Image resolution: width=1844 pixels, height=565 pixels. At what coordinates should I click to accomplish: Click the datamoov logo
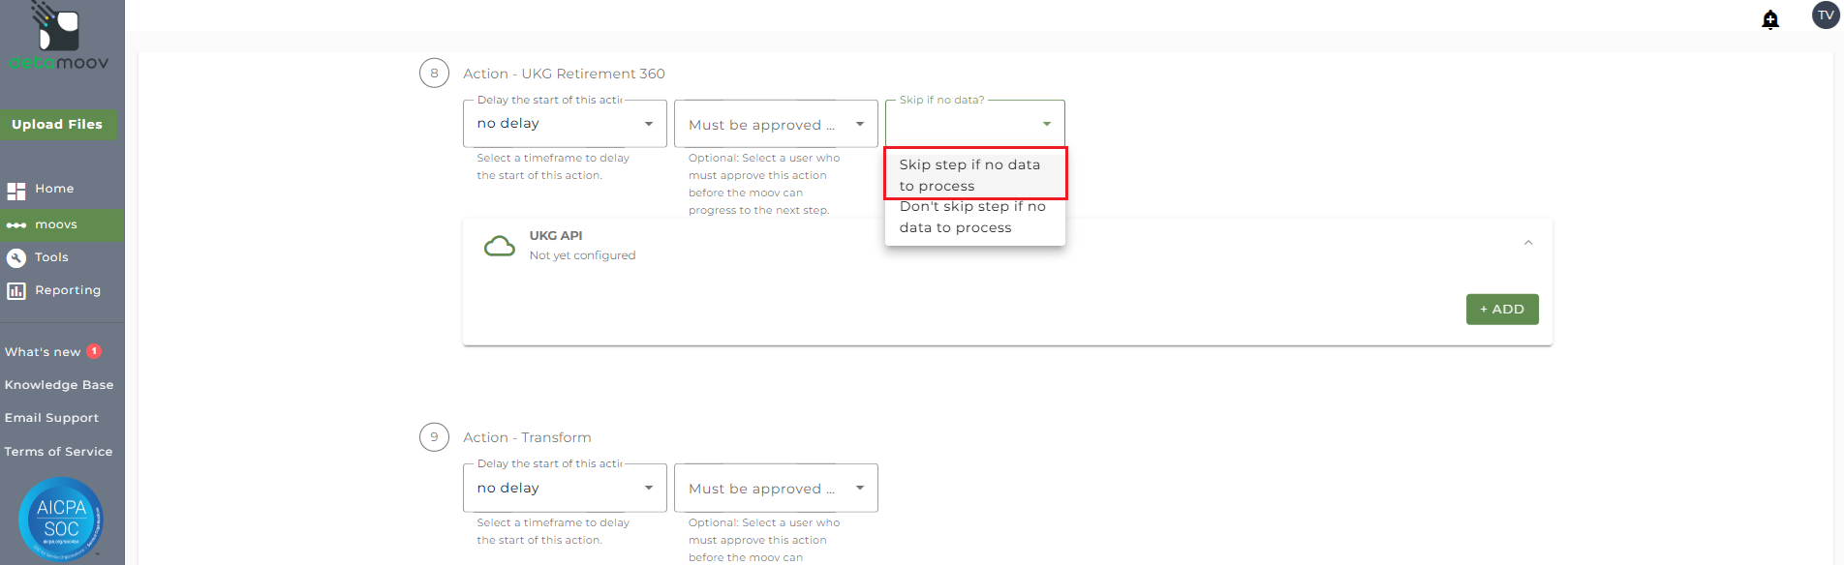(58, 37)
